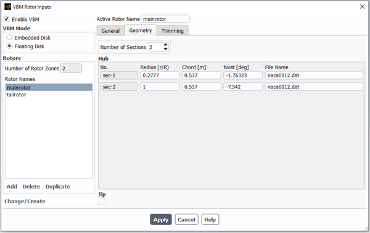Click the twist [deg] column header

(x=236, y=67)
